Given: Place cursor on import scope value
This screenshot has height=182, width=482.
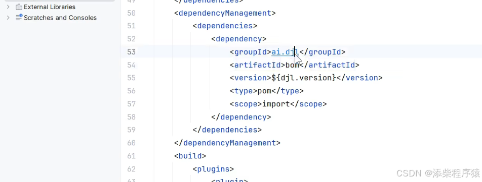Looking at the screenshot, I should point(276,104).
